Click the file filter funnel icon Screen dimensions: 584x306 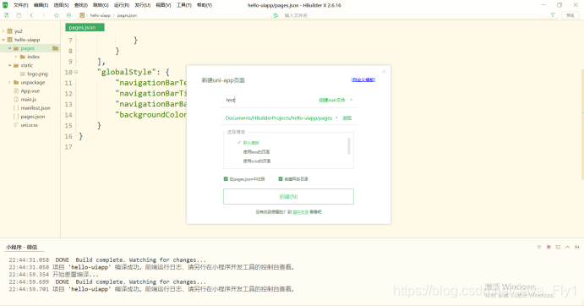click(x=553, y=15)
